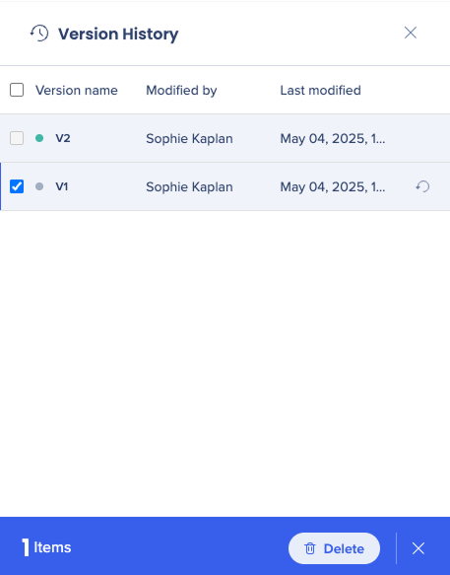Sort by the Modified by column header
Viewport: 450px width, 575px height.
click(181, 90)
